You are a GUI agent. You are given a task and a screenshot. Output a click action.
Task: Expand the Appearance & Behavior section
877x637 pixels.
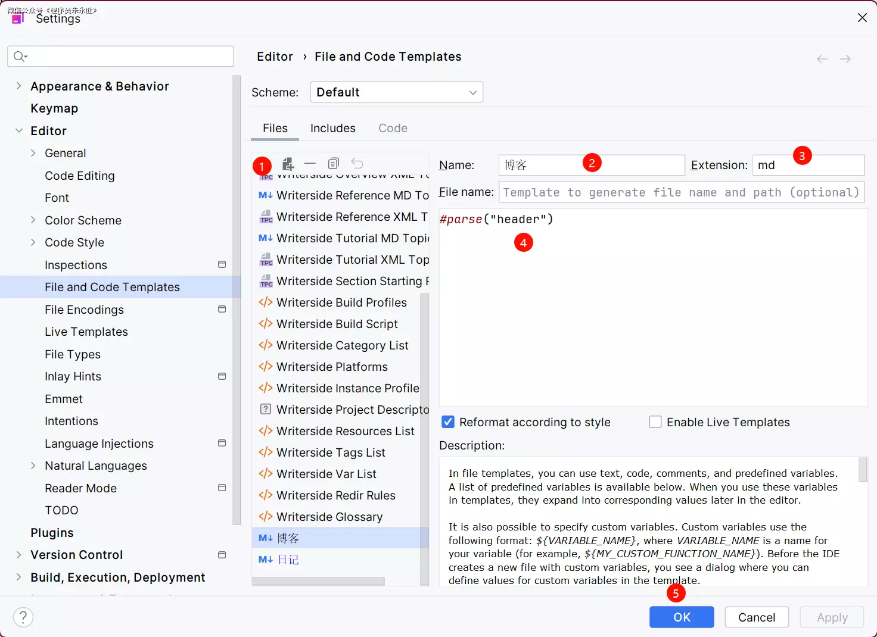pos(19,86)
